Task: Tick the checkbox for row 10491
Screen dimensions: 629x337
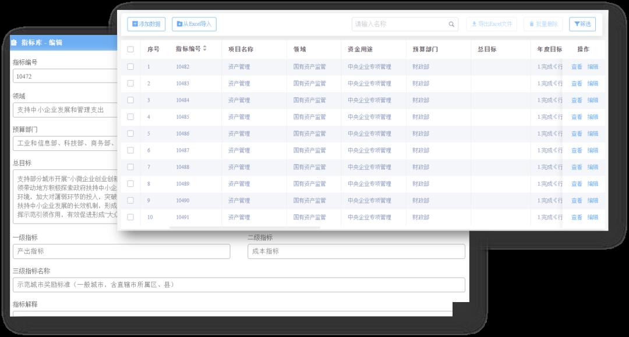Action: point(130,217)
